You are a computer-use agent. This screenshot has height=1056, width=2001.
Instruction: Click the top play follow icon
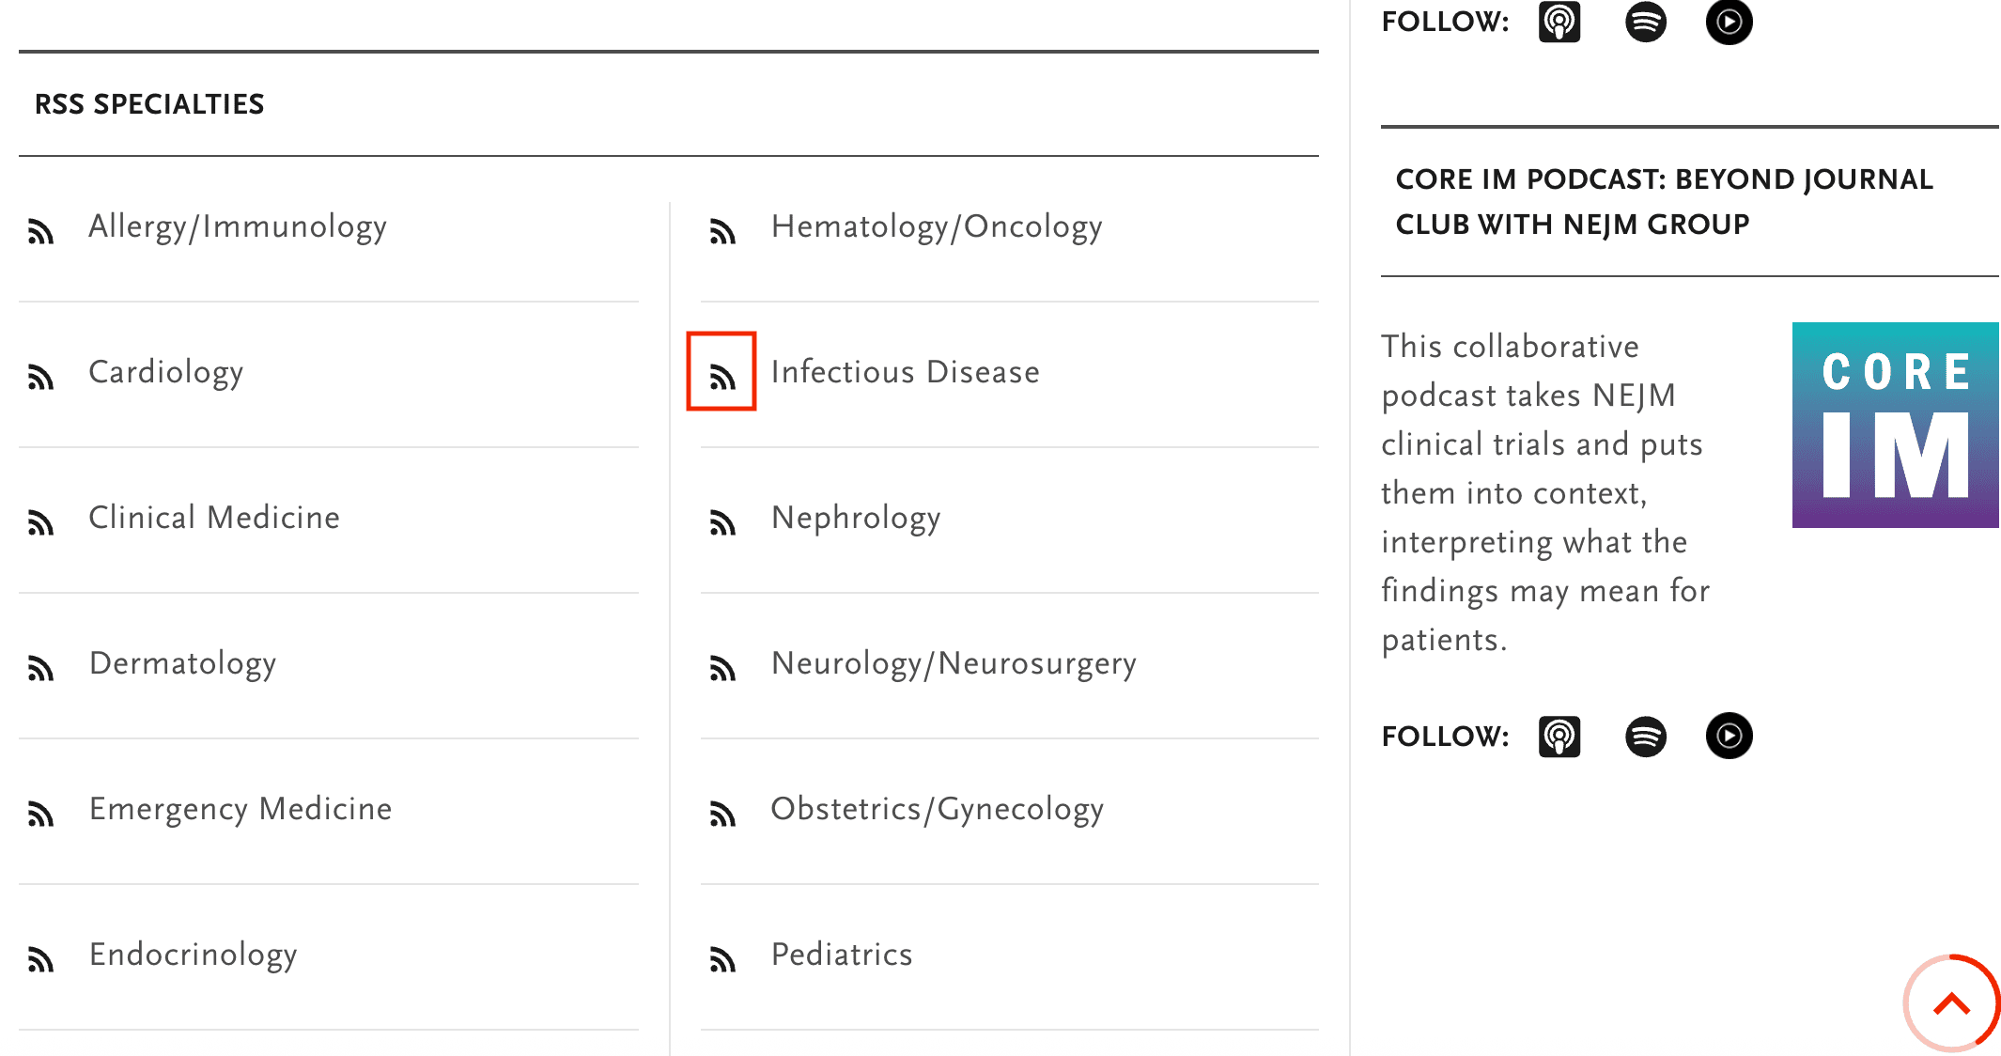click(x=1729, y=22)
